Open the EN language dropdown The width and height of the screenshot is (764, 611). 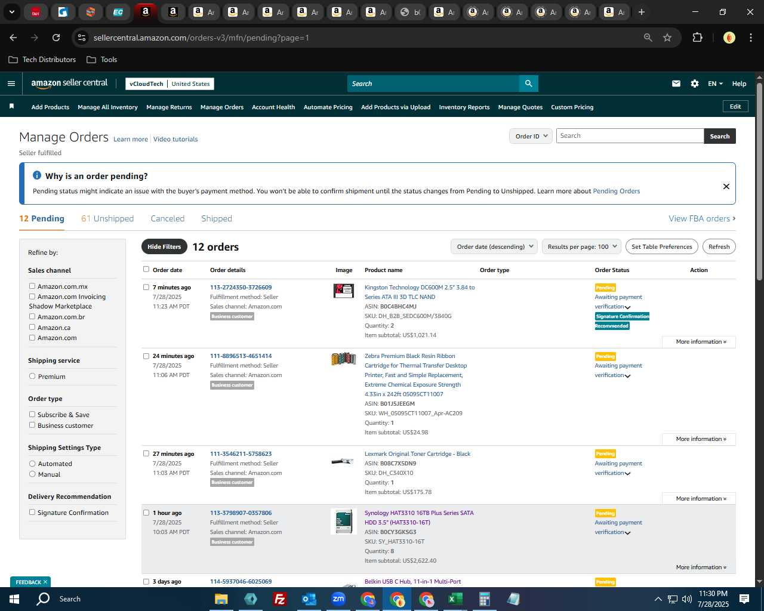click(x=715, y=84)
